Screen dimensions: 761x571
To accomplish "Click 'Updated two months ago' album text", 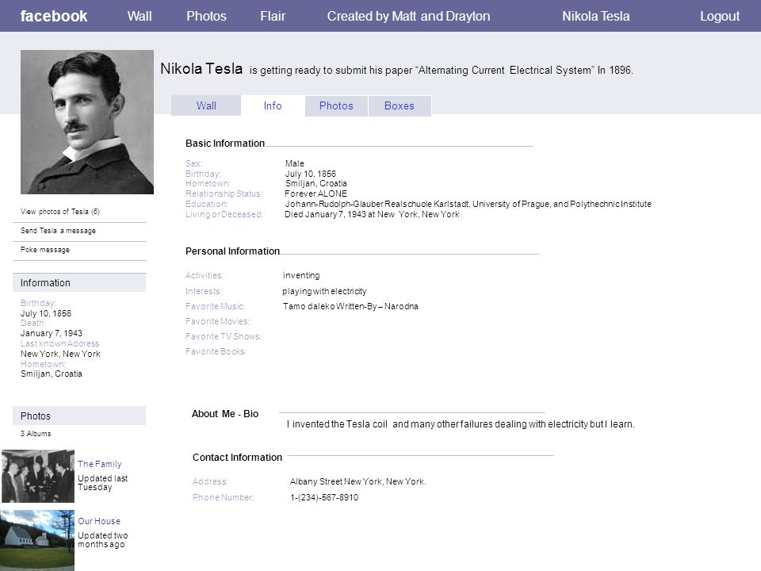I will 102,540.
